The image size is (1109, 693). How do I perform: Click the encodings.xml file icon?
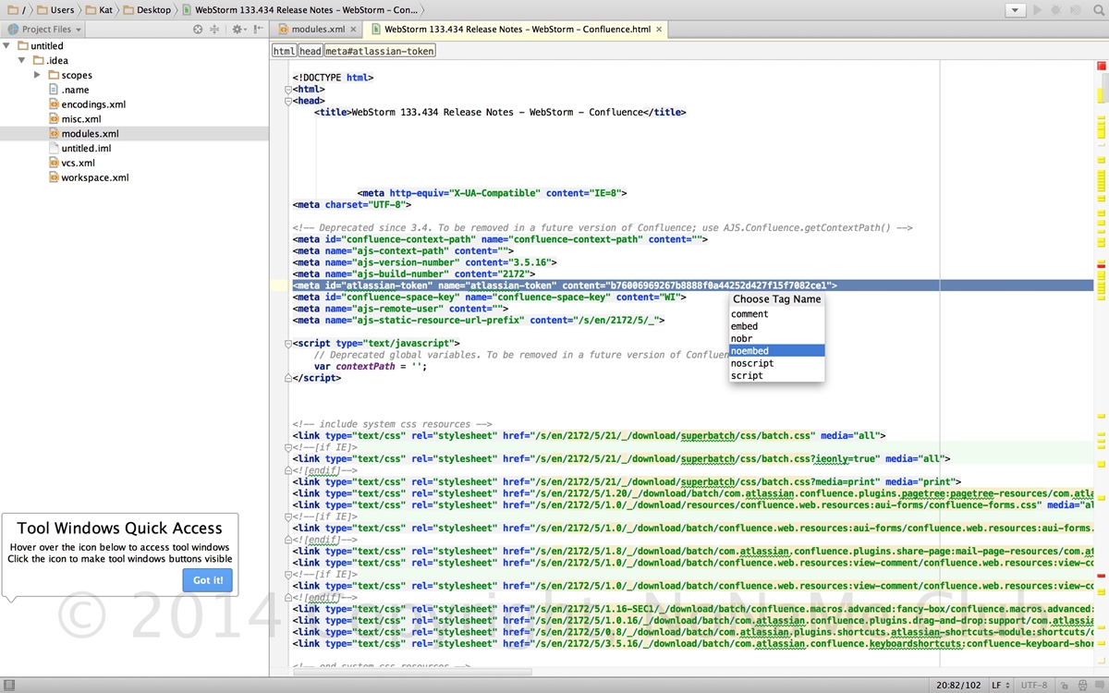[54, 104]
